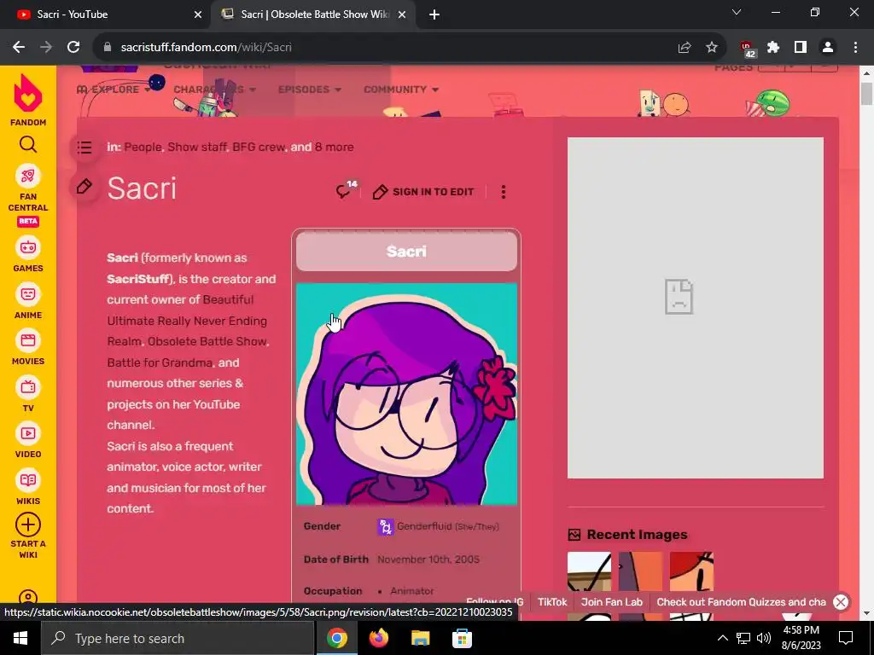Viewport: 874px width, 655px height.
Task: Open the Show staff category link
Action: [197, 147]
